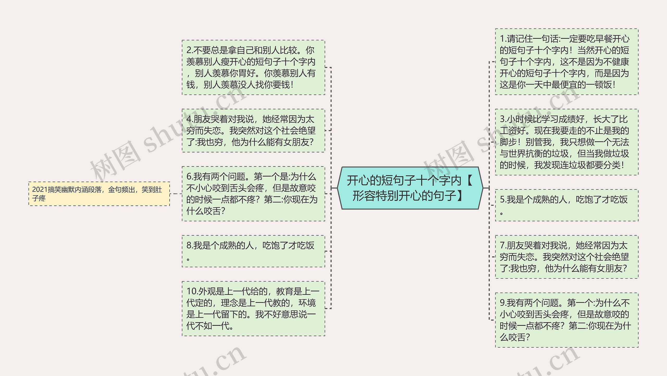Click the first line of node 3 text
This screenshot has width=667, height=376.
(564, 119)
